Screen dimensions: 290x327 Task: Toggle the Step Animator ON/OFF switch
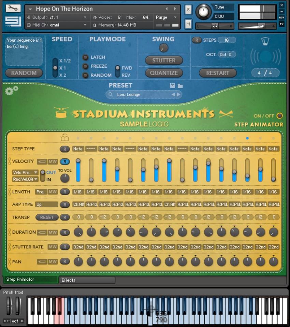click(279, 116)
